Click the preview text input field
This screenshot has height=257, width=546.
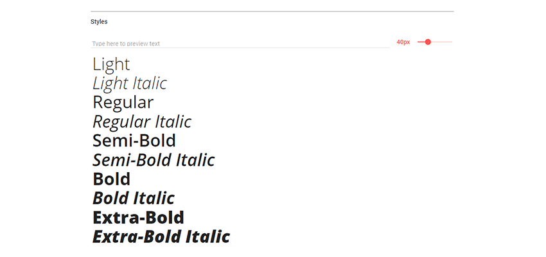click(x=239, y=44)
